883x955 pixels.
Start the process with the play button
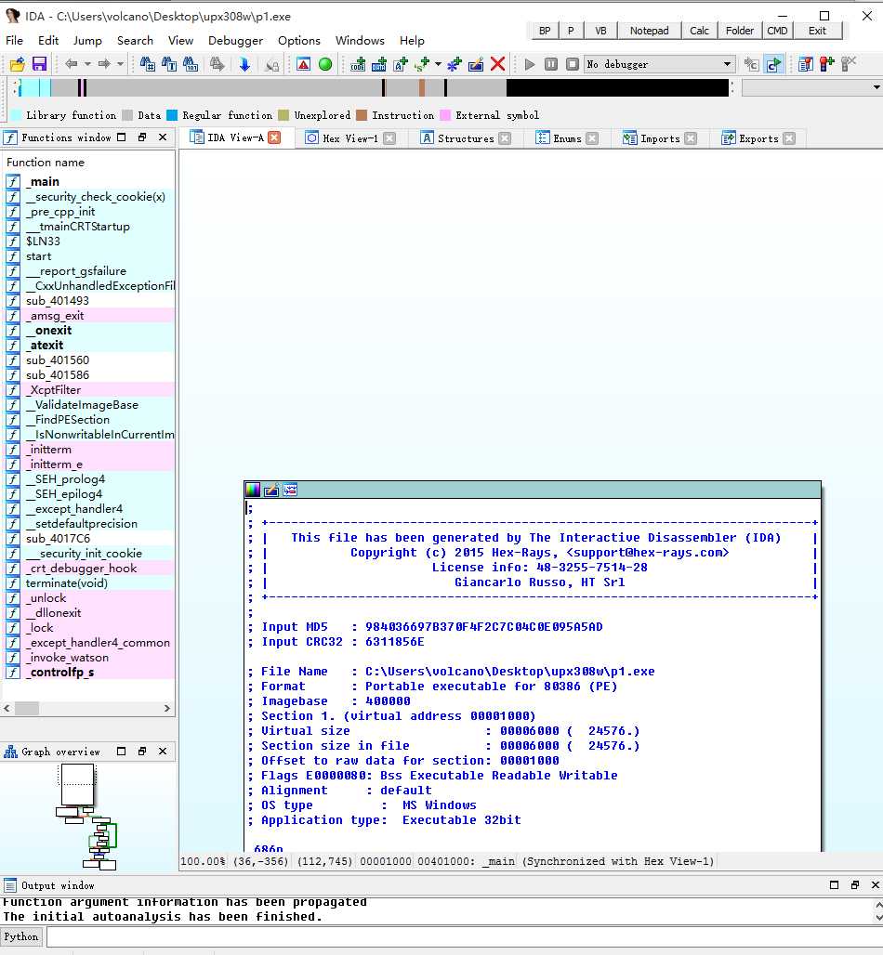(530, 64)
